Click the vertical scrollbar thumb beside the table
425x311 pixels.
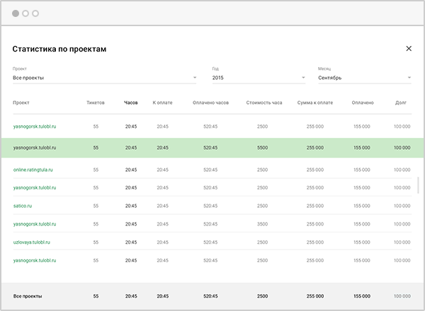417,184
